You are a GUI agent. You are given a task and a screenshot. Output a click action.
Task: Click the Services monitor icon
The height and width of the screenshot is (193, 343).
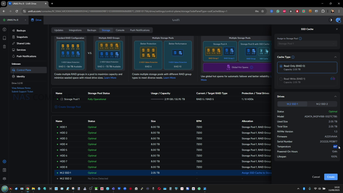tap(13, 50)
